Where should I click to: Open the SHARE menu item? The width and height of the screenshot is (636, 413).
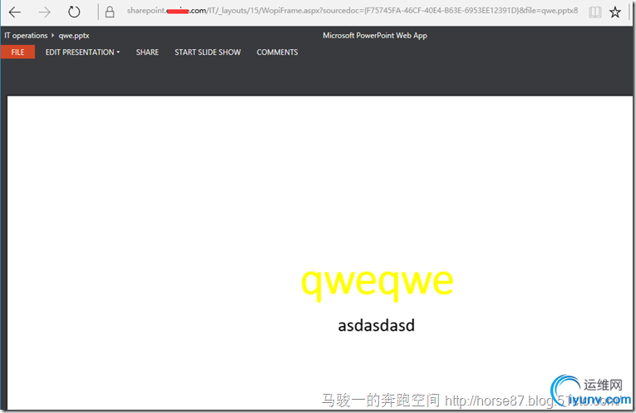[147, 52]
